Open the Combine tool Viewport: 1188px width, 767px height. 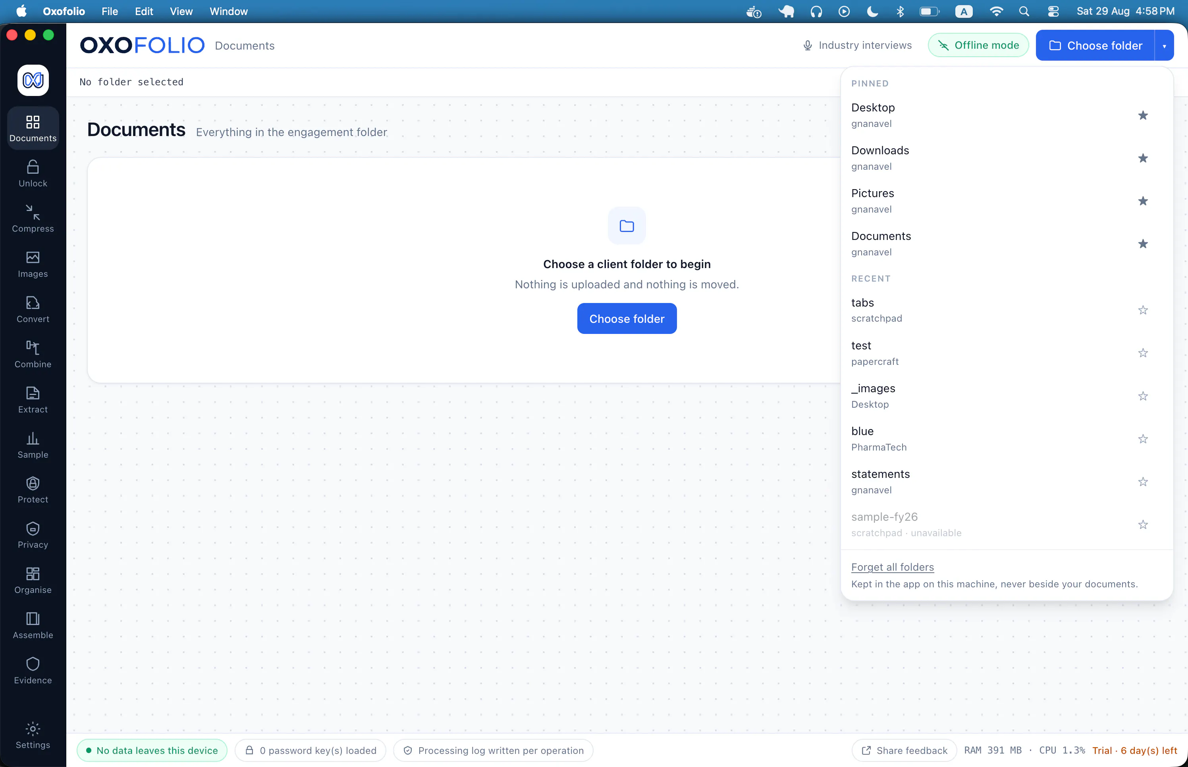pyautogui.click(x=33, y=355)
